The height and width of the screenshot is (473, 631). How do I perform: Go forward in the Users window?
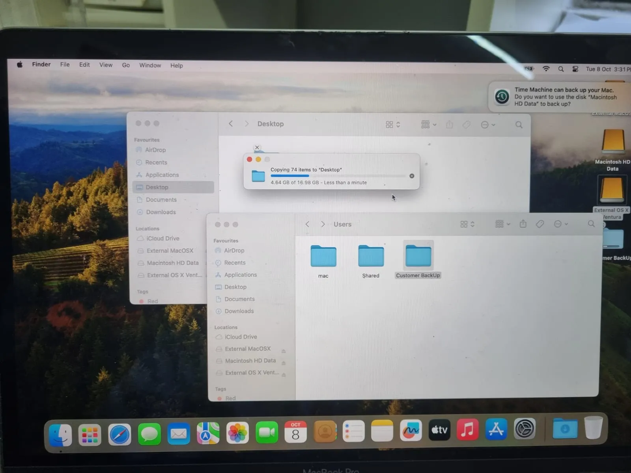click(x=323, y=224)
